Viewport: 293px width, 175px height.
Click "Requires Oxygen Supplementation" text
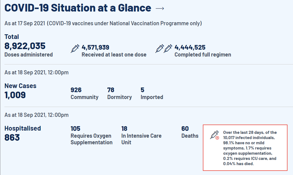point(91,139)
